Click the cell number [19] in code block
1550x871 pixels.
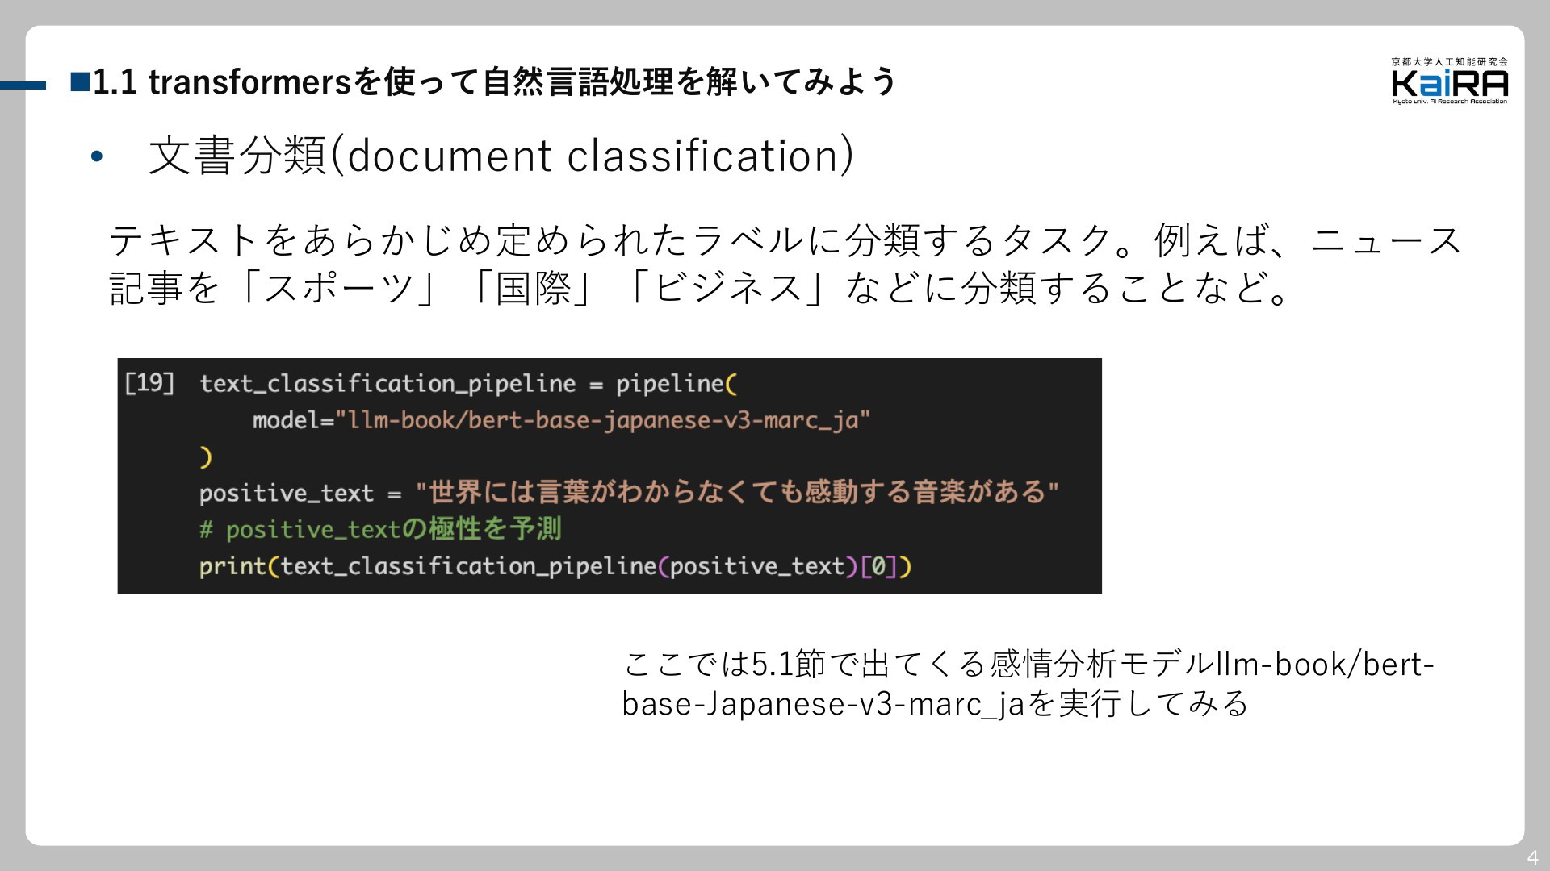[x=149, y=382]
